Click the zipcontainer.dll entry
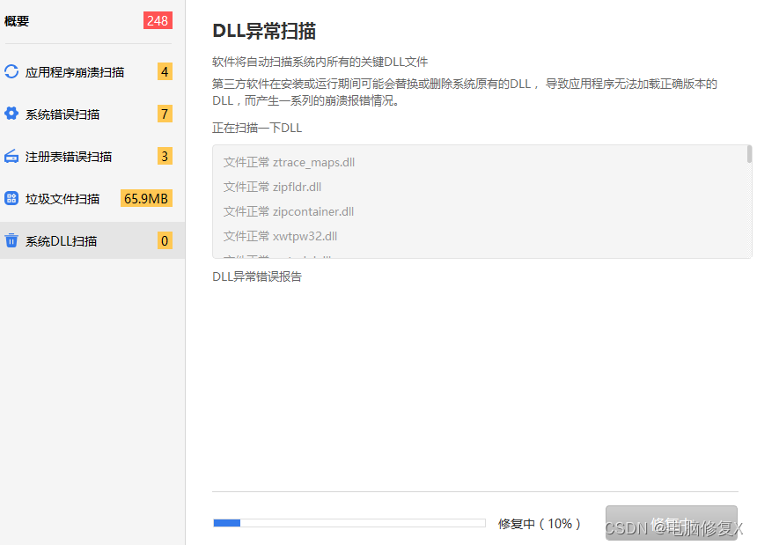 tap(289, 211)
